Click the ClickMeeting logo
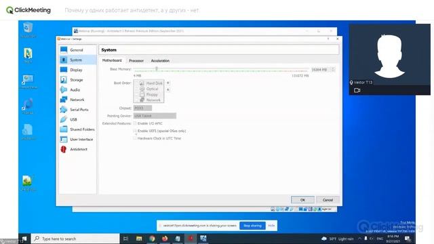The width and height of the screenshot is (434, 244). (x=28, y=10)
